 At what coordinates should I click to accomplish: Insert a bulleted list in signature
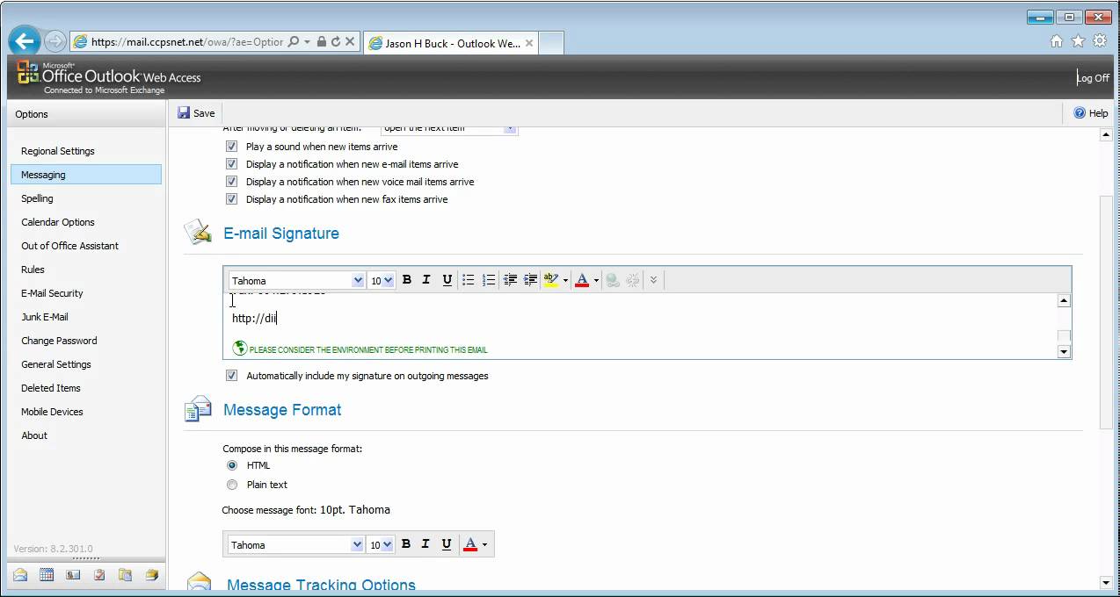tap(469, 280)
